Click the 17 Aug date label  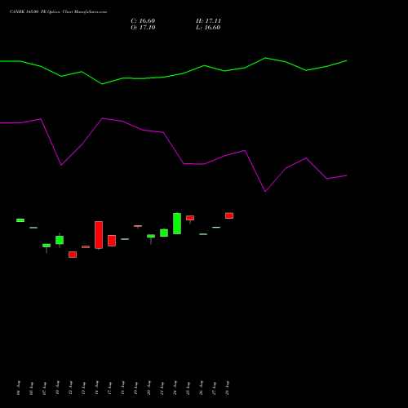[109, 388]
